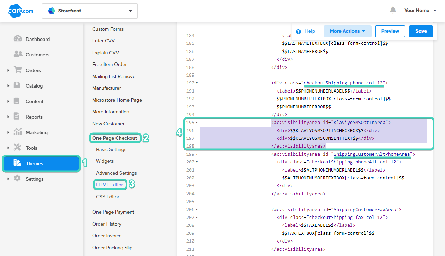Collapse code fold at line 200
445x256 pixels.
pos(197,162)
